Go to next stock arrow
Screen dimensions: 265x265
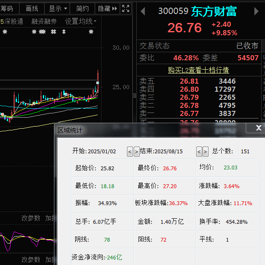pyautogui.click(x=256, y=11)
